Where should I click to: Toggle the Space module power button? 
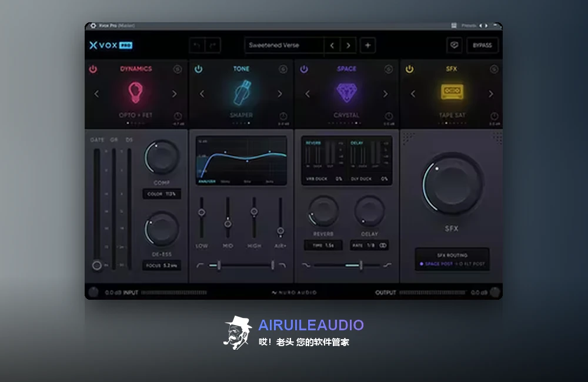[x=304, y=69]
